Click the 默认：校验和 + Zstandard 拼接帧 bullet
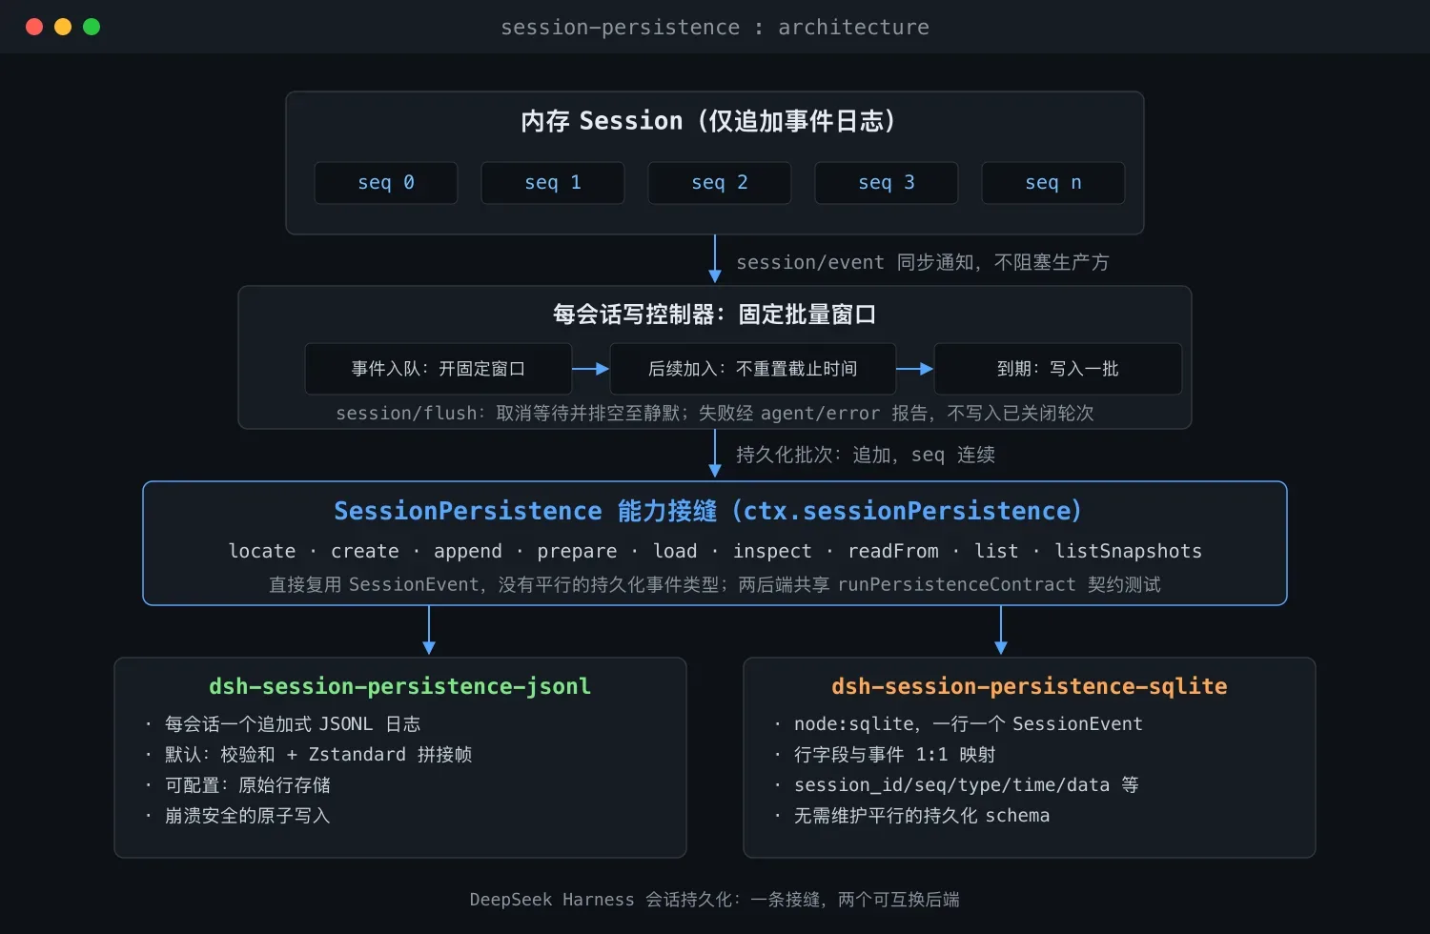Viewport: 1430px width, 934px height. pos(309,755)
